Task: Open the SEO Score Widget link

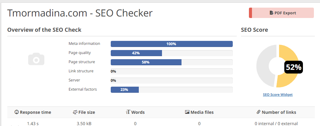Action: (x=278, y=95)
